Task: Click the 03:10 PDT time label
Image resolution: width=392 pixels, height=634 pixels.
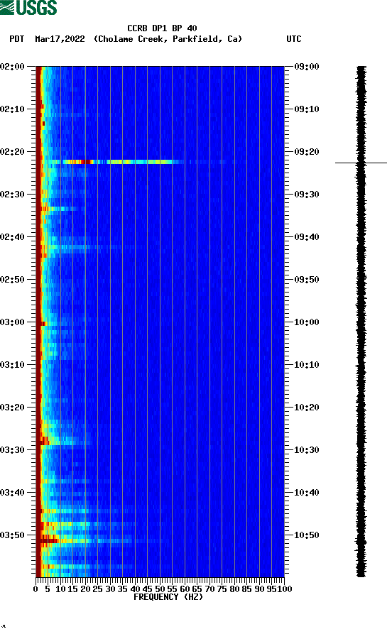Action: click(13, 365)
